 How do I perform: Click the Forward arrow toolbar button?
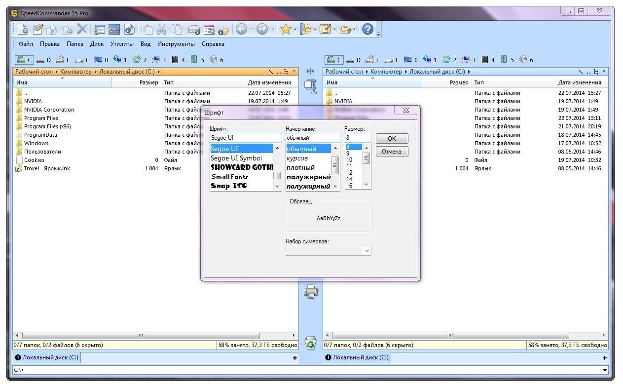[x=262, y=30]
